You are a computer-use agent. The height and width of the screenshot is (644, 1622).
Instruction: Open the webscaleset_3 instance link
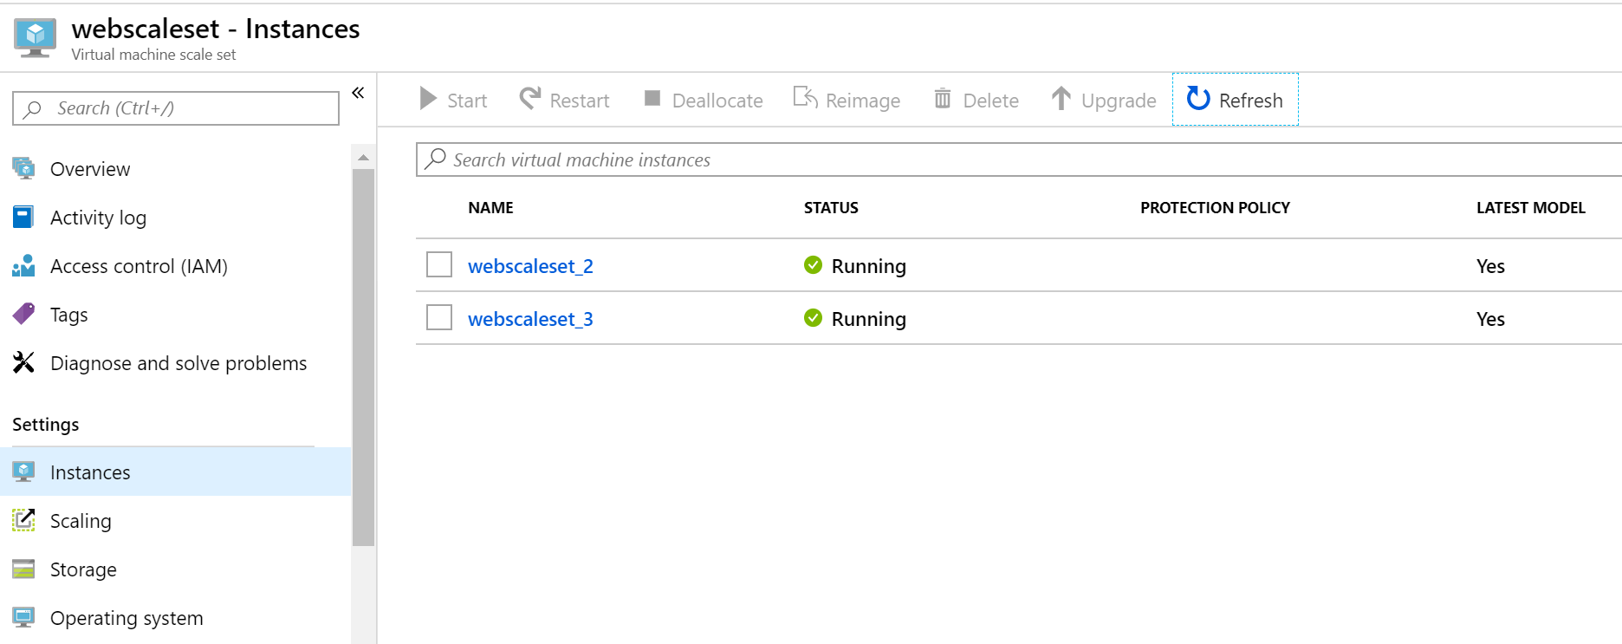coord(530,319)
